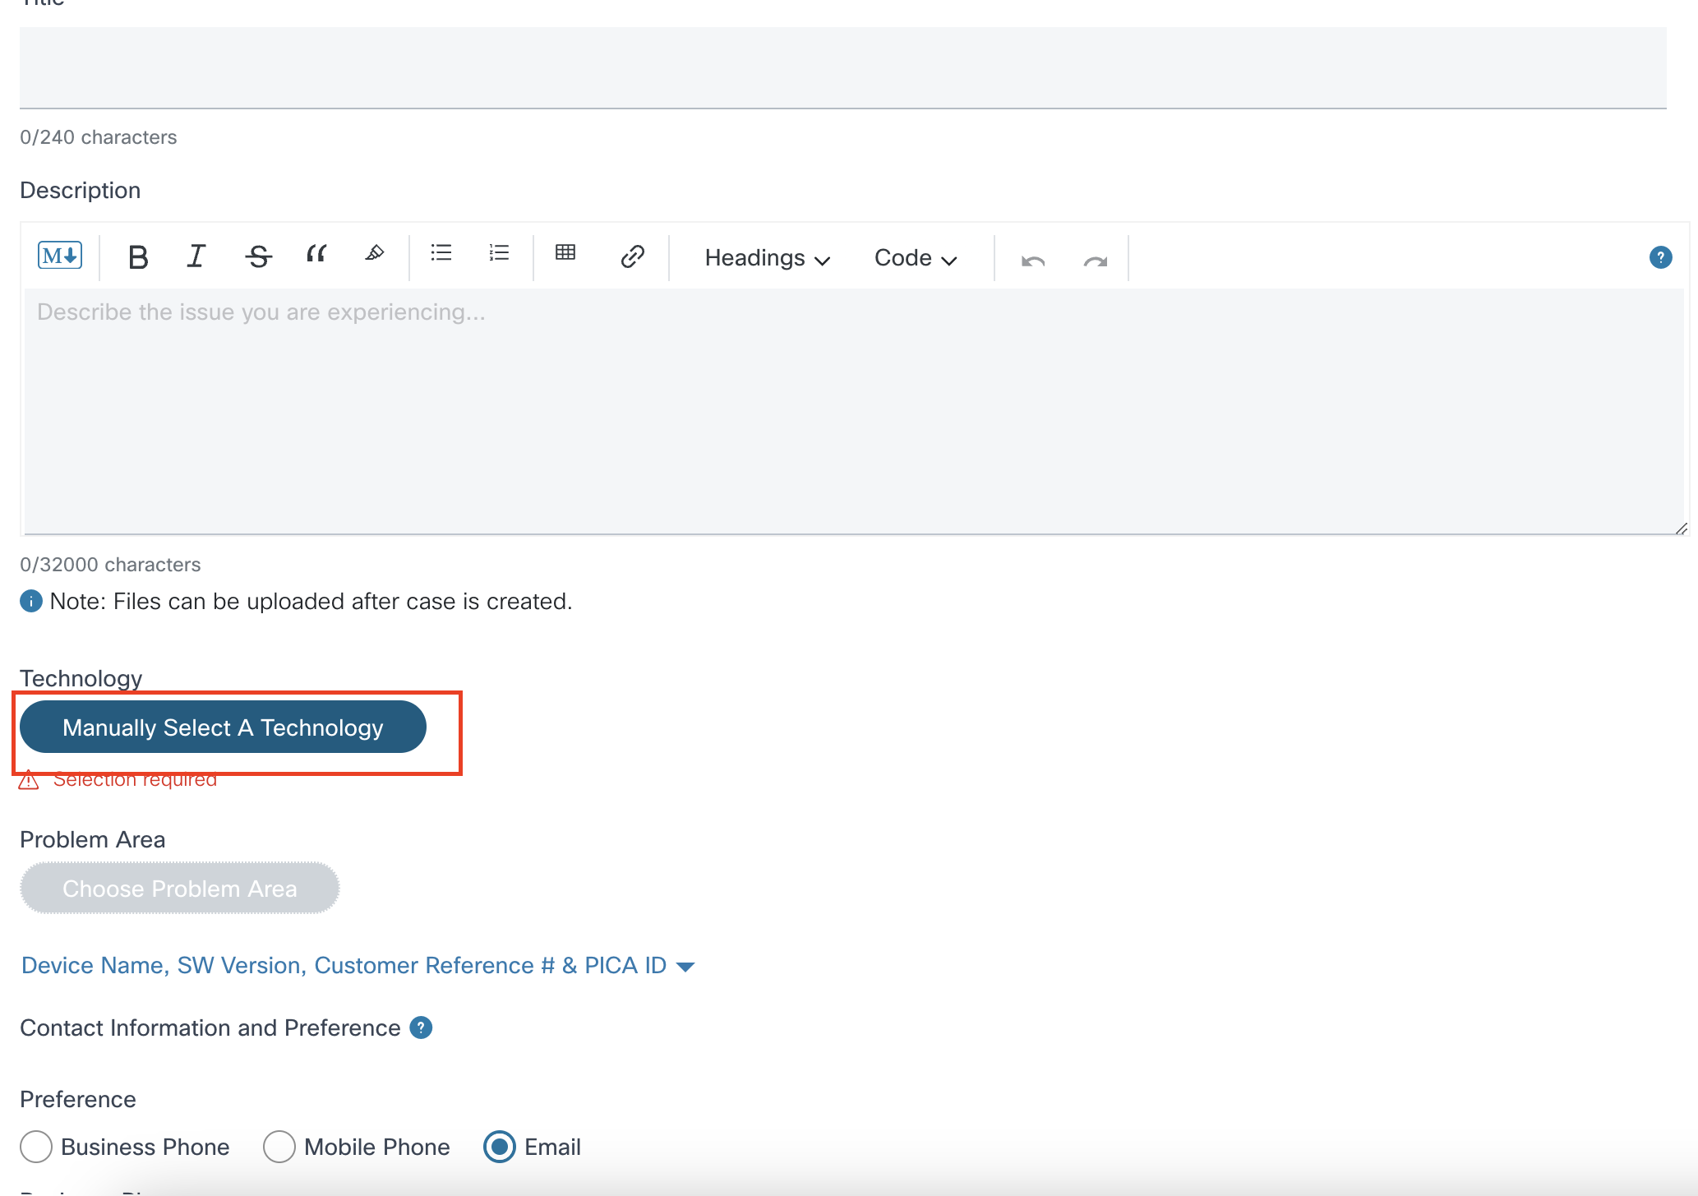The image size is (1698, 1196).
Task: Expand Device Name, SW Version section
Action: coord(358,965)
